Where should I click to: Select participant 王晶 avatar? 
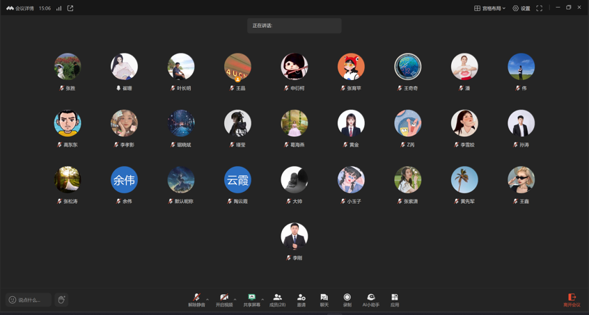point(238,66)
